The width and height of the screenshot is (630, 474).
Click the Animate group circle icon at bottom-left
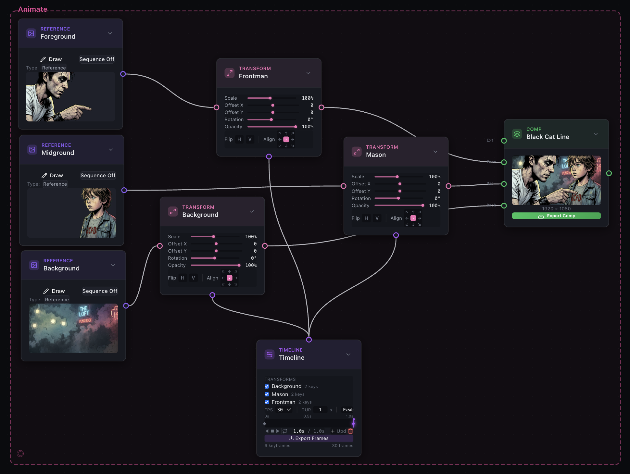(20, 454)
